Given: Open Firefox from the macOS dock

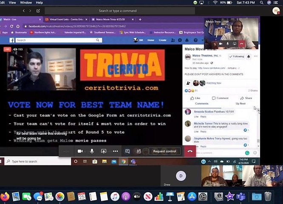Looking at the screenshot, I should coord(5,196).
